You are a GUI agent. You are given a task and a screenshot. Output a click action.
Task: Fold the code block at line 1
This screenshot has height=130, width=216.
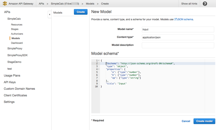99,61
